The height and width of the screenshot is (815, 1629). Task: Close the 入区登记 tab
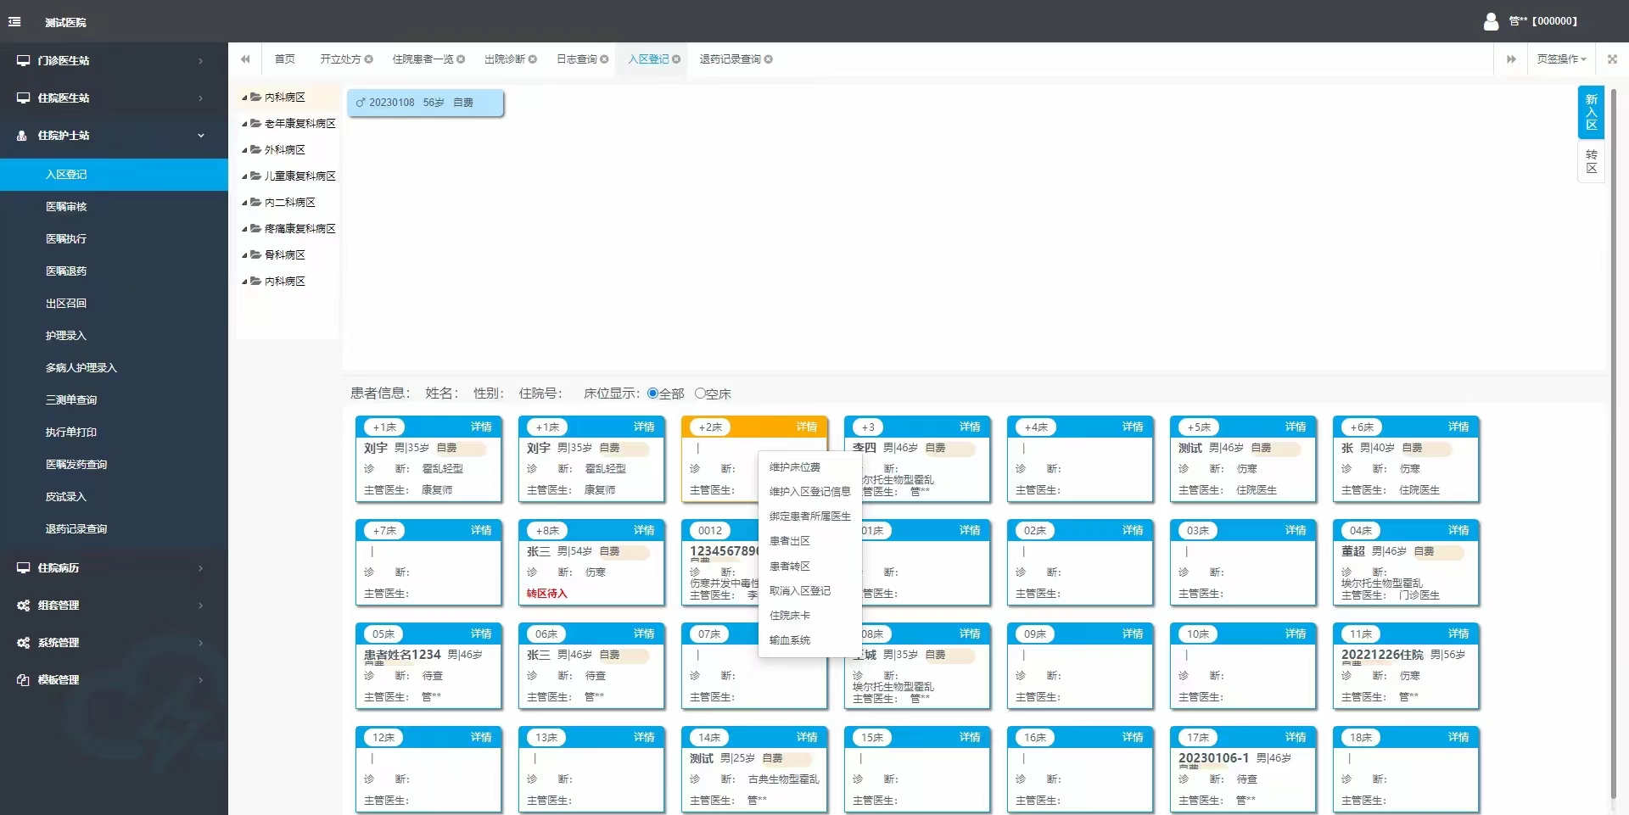(676, 59)
